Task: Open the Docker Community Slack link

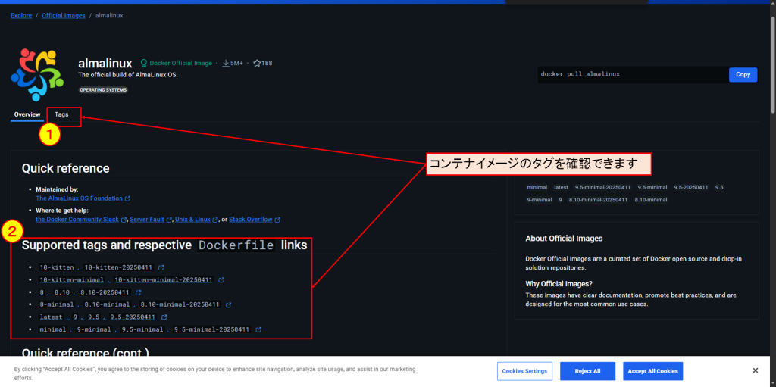Action: 77,219
